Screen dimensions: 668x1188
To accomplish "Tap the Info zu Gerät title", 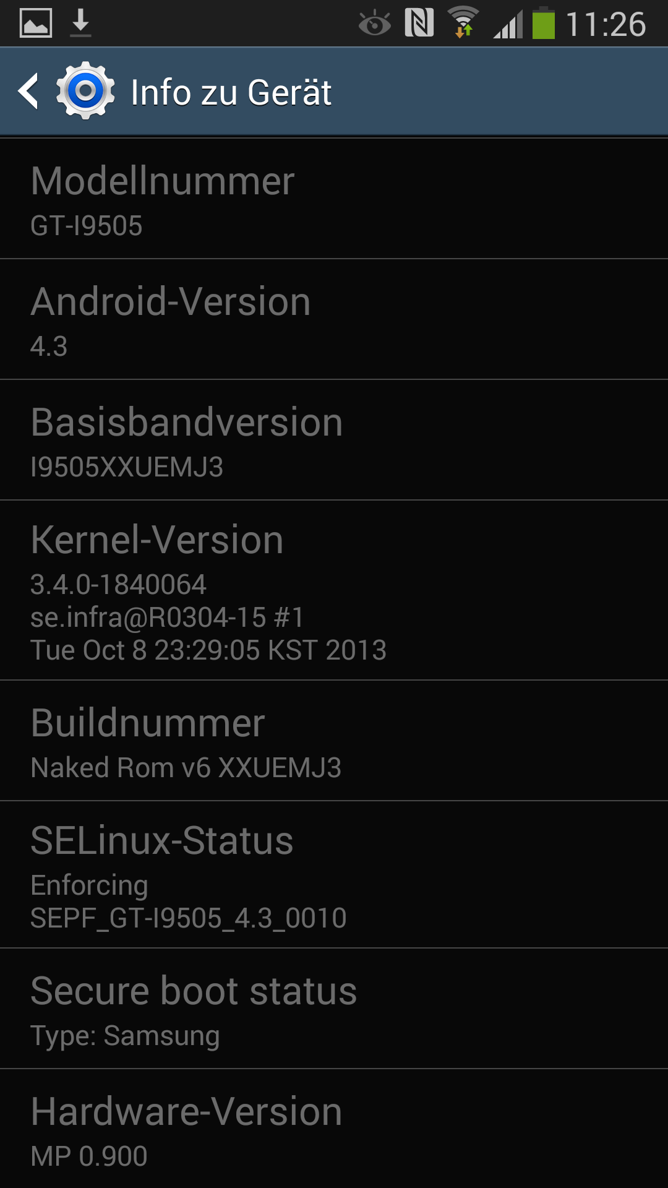I will 231,92.
